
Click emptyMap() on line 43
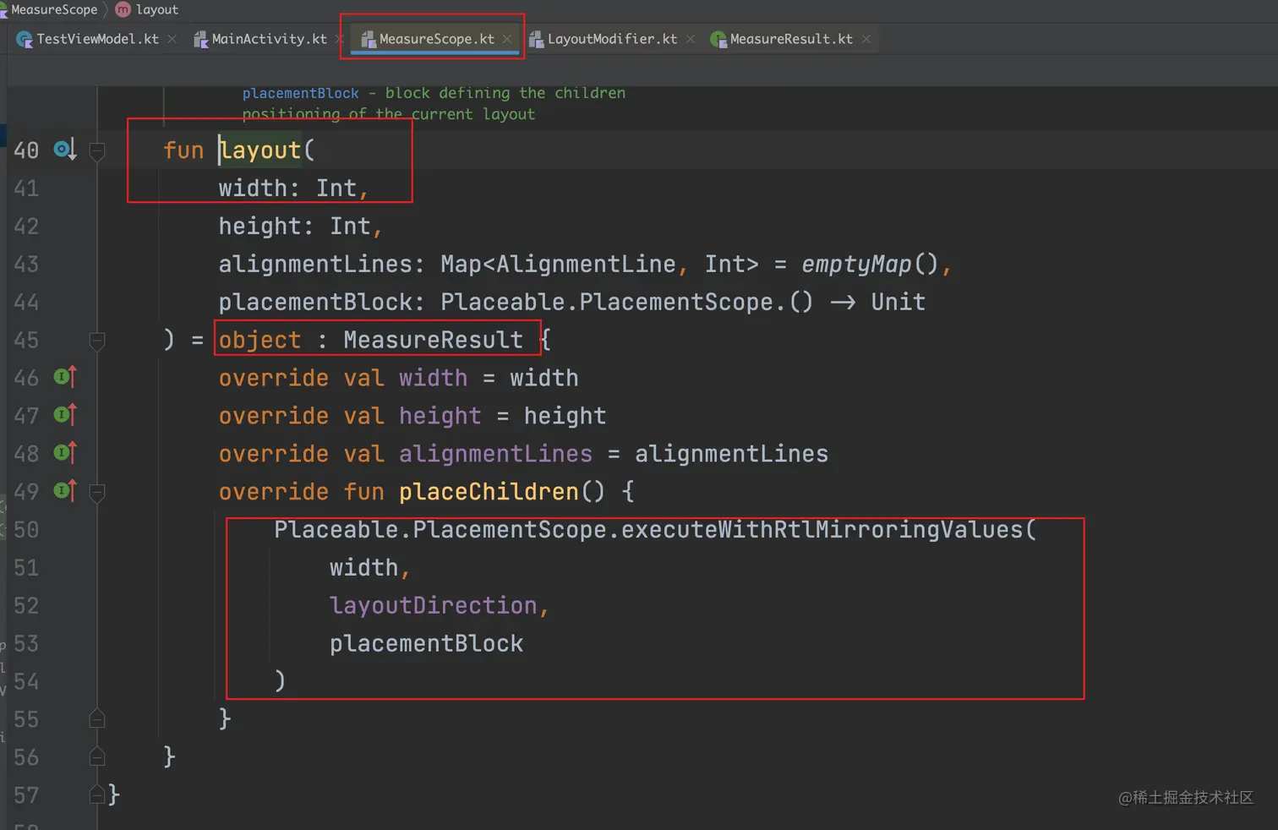(870, 265)
